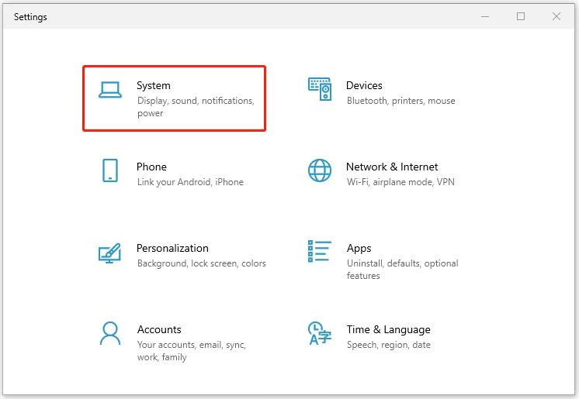The width and height of the screenshot is (579, 399).
Task: Open Network & Internet title
Action: coord(392,167)
